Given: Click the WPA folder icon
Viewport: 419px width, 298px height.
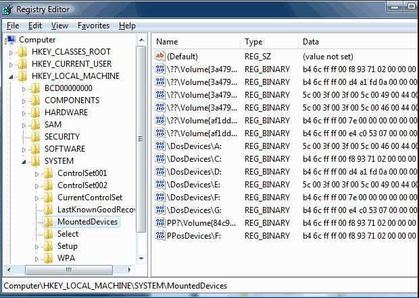Looking at the screenshot, I should click(x=49, y=258).
